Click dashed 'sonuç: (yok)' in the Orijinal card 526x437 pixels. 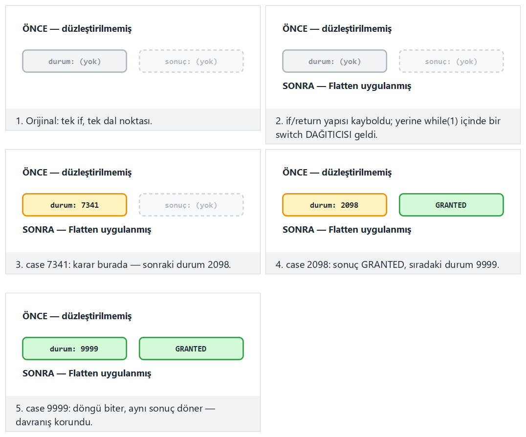tap(191, 62)
